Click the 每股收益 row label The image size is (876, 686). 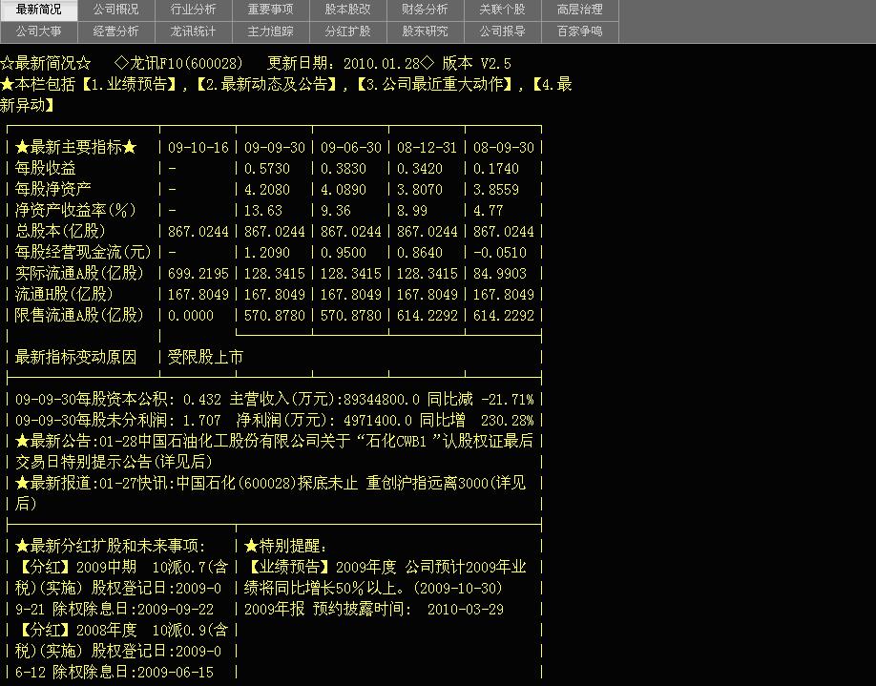click(x=45, y=168)
